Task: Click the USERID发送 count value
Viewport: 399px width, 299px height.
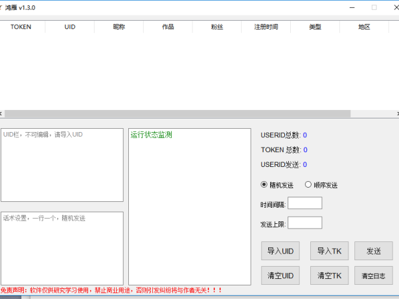Action: pos(305,164)
